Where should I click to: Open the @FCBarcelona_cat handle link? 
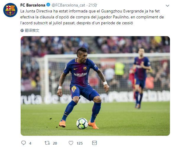(x=68, y=5)
